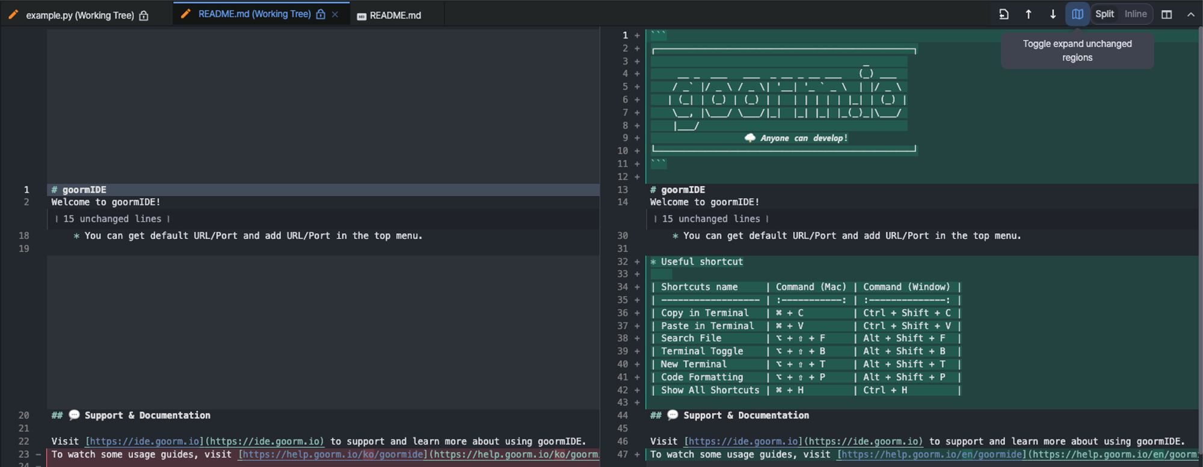Screen dimensions: 1203x467
Task: Click the split editor layout icon
Action: (x=1166, y=14)
